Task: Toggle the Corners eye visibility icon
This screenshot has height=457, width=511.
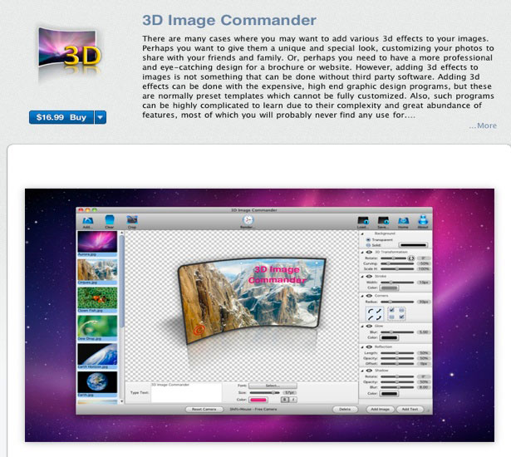Action: pos(369,296)
